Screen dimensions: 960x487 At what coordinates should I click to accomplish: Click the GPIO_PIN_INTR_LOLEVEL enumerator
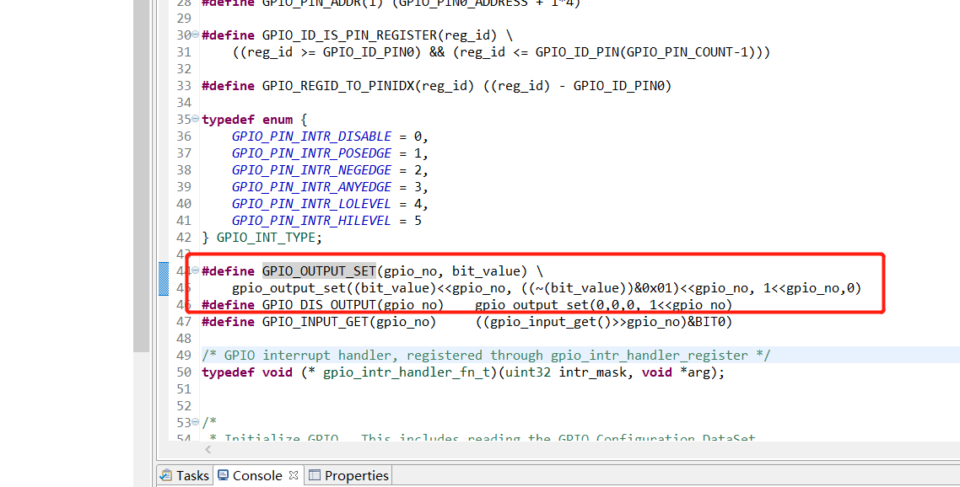click(311, 204)
